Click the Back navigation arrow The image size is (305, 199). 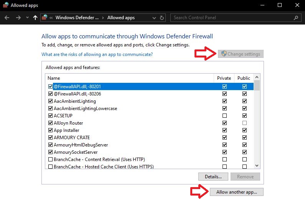[x=7, y=18]
